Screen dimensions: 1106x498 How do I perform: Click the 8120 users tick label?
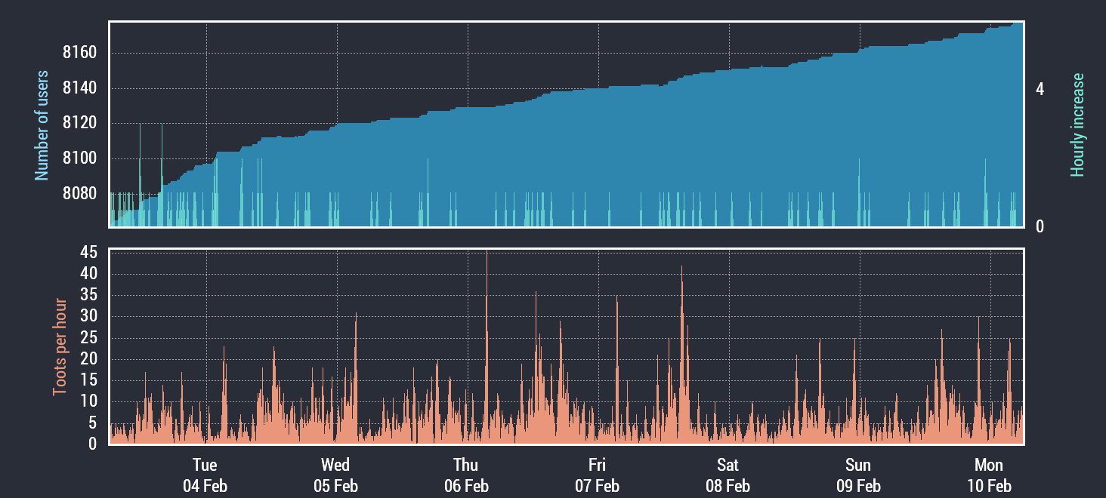coord(79,123)
